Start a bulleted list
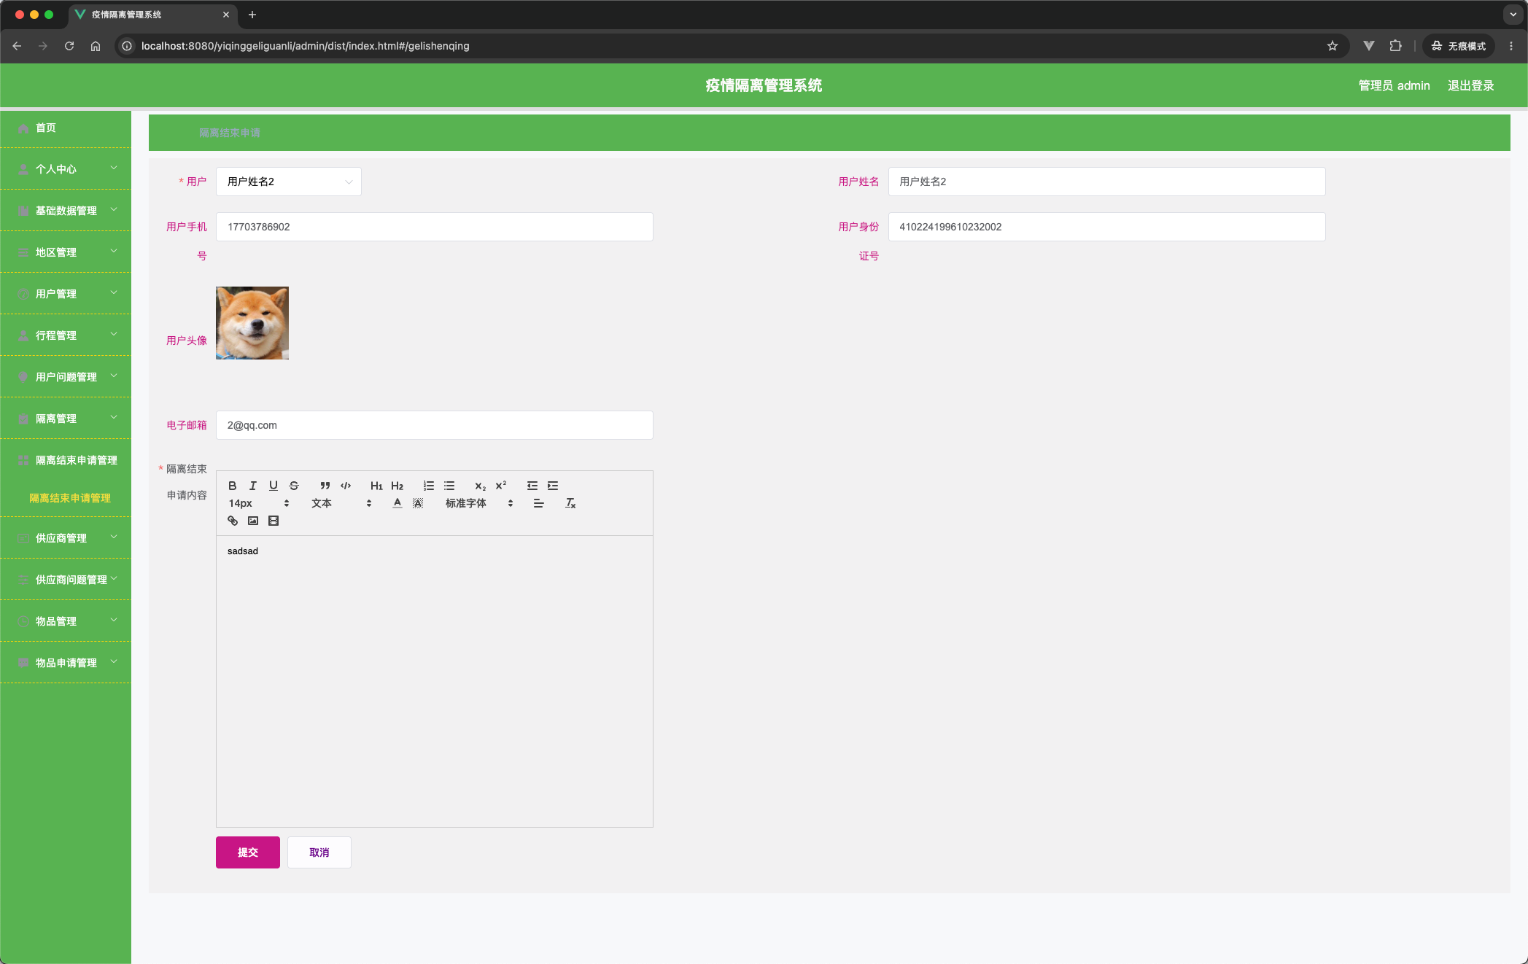 tap(449, 486)
